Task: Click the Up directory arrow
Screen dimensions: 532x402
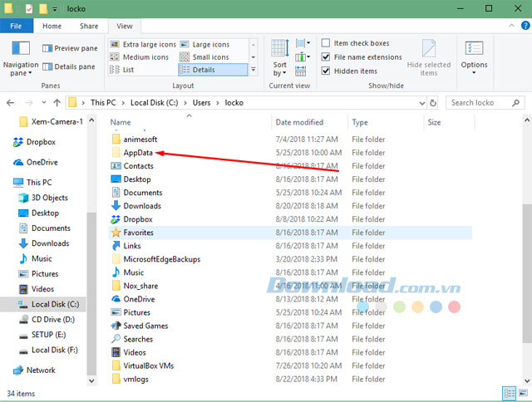Action: pyautogui.click(x=55, y=102)
